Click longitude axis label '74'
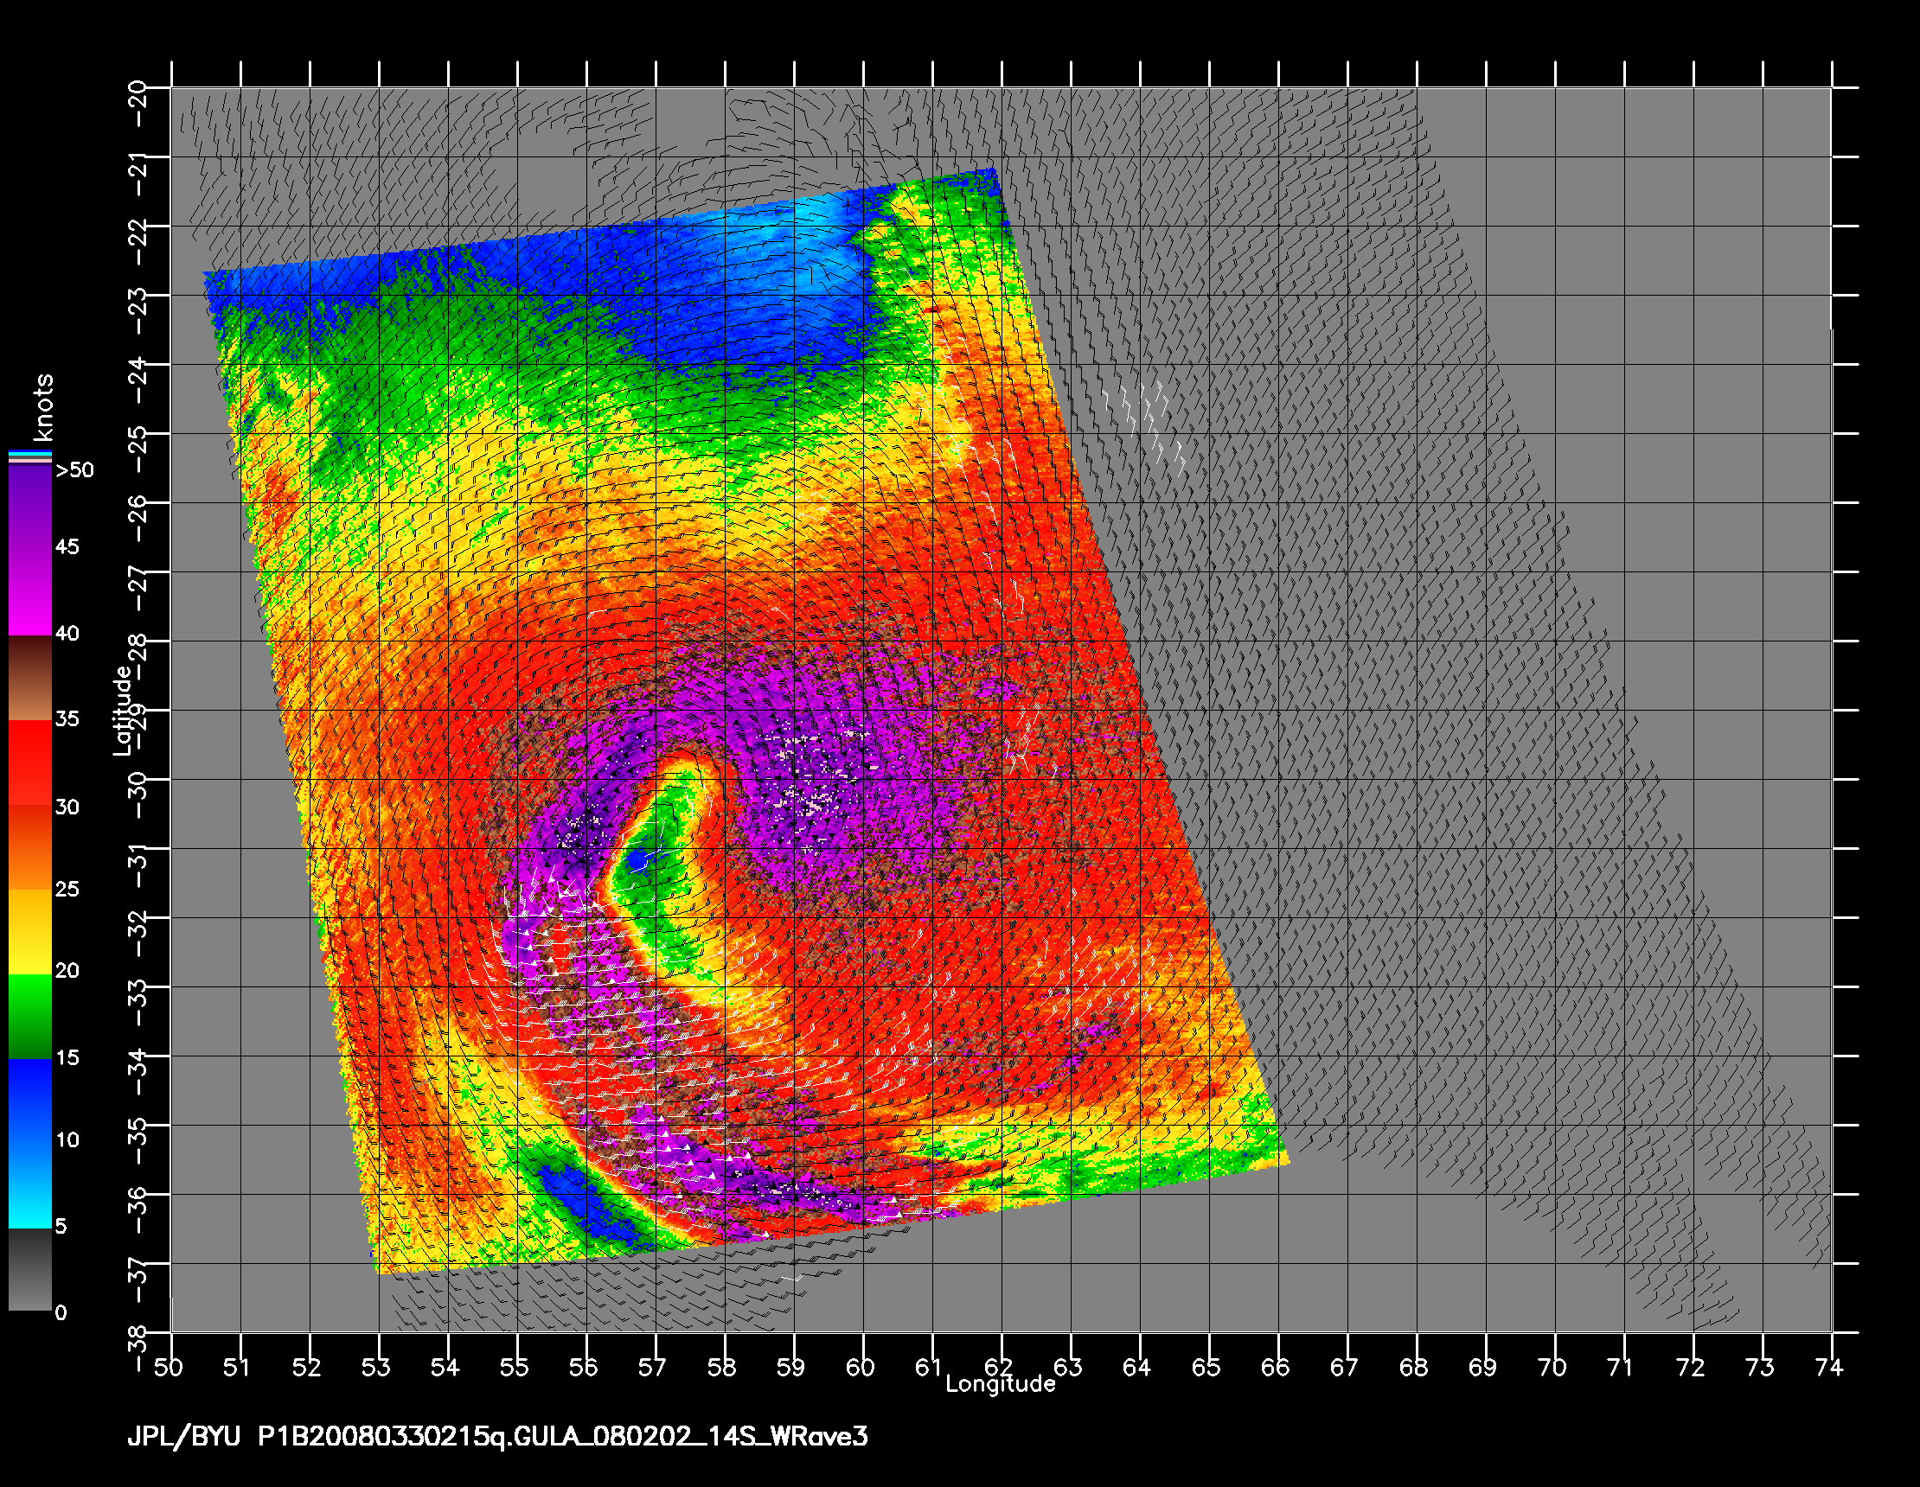The width and height of the screenshot is (1920, 1487). point(1828,1368)
